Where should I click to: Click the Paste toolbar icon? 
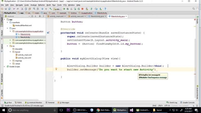[x=30, y=9]
